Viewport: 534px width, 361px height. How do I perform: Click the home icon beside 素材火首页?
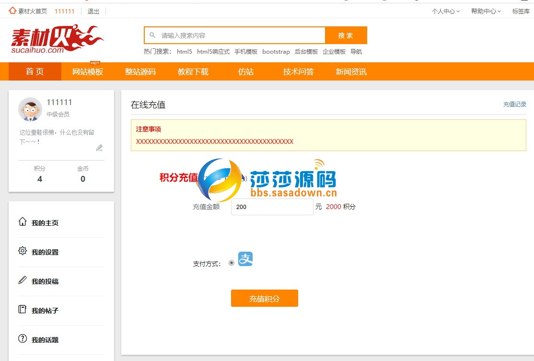(x=12, y=11)
